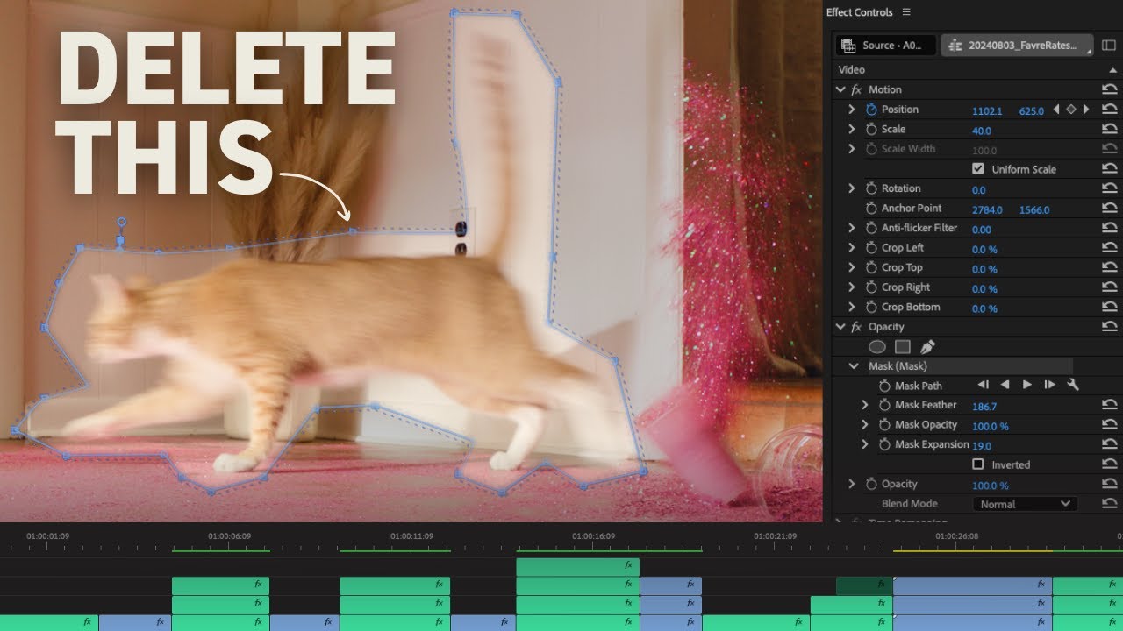Reset the Scale parameter
The width and height of the screenshot is (1123, 631).
[x=1109, y=129]
